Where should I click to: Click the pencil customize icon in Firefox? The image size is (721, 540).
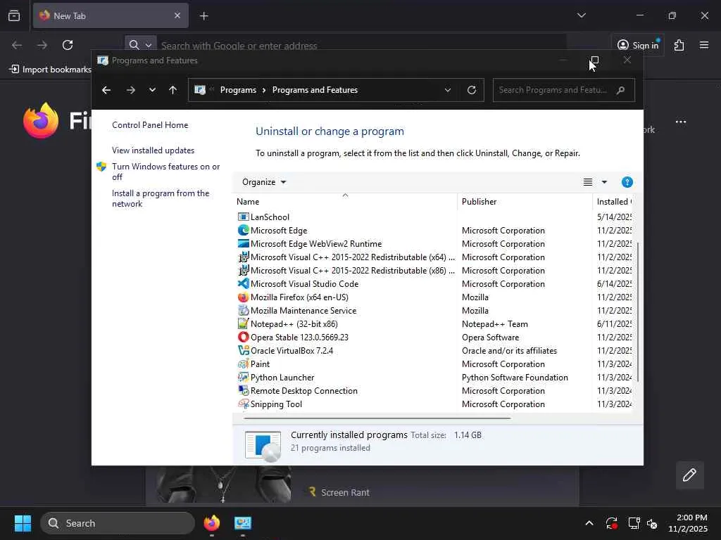pos(689,475)
